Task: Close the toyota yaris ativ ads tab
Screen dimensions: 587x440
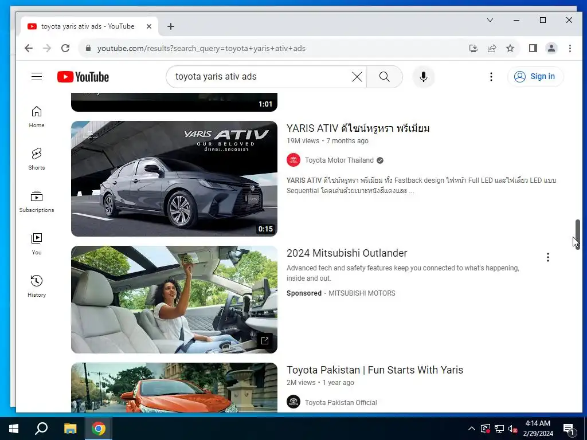Action: pos(148,26)
